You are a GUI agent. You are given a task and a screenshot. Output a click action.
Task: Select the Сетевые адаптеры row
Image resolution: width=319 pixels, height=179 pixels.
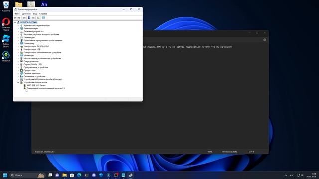tap(32, 73)
